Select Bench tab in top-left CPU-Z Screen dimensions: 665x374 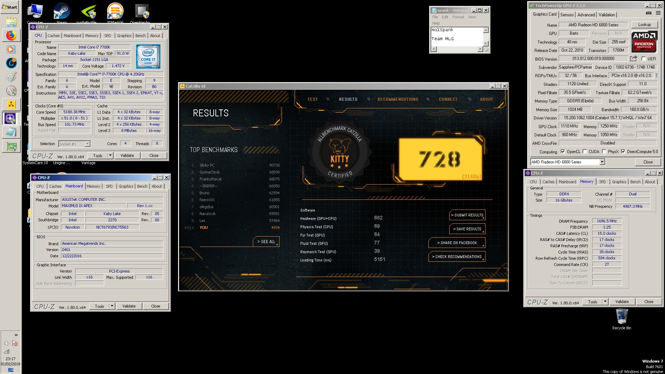click(141, 36)
